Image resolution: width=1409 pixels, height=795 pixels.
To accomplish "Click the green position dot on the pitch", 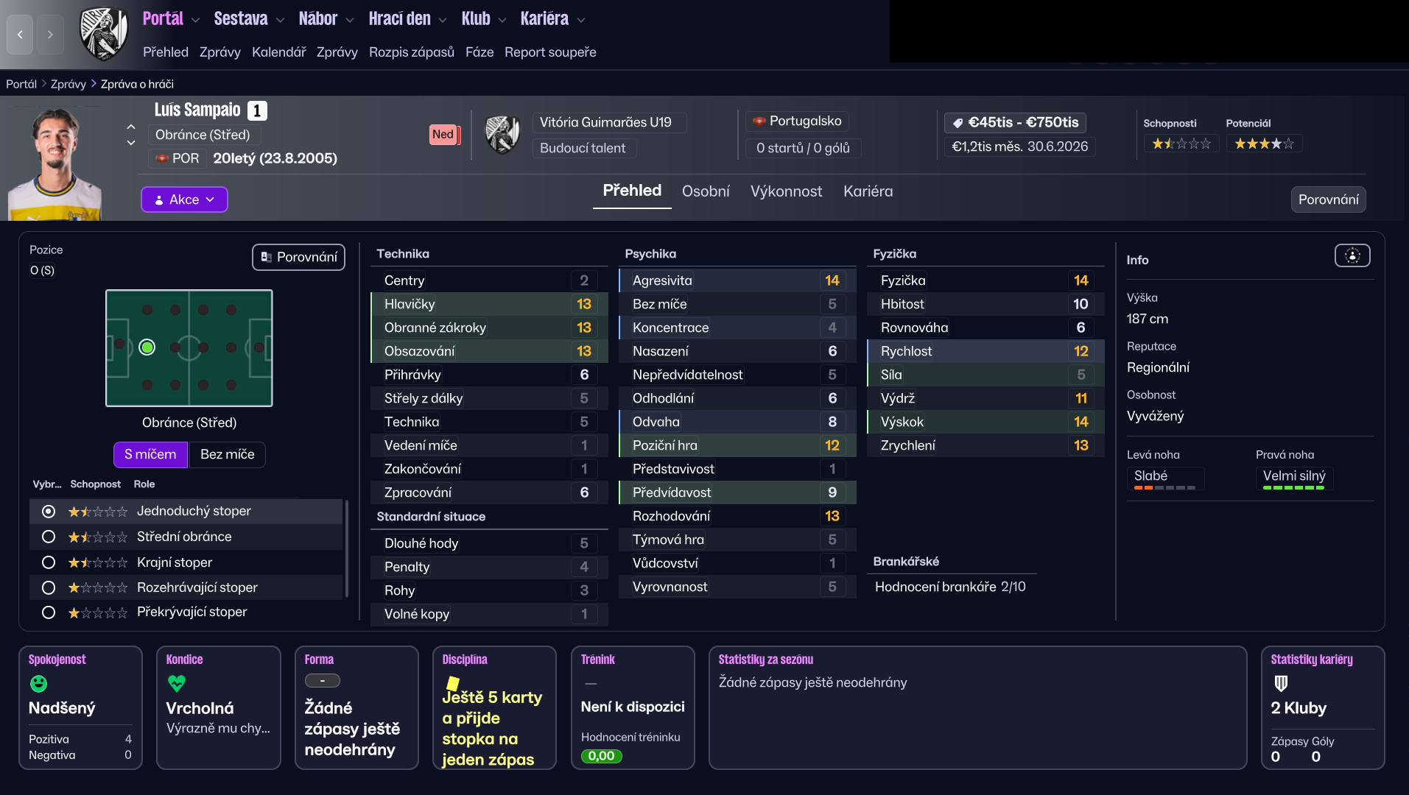I will [147, 347].
